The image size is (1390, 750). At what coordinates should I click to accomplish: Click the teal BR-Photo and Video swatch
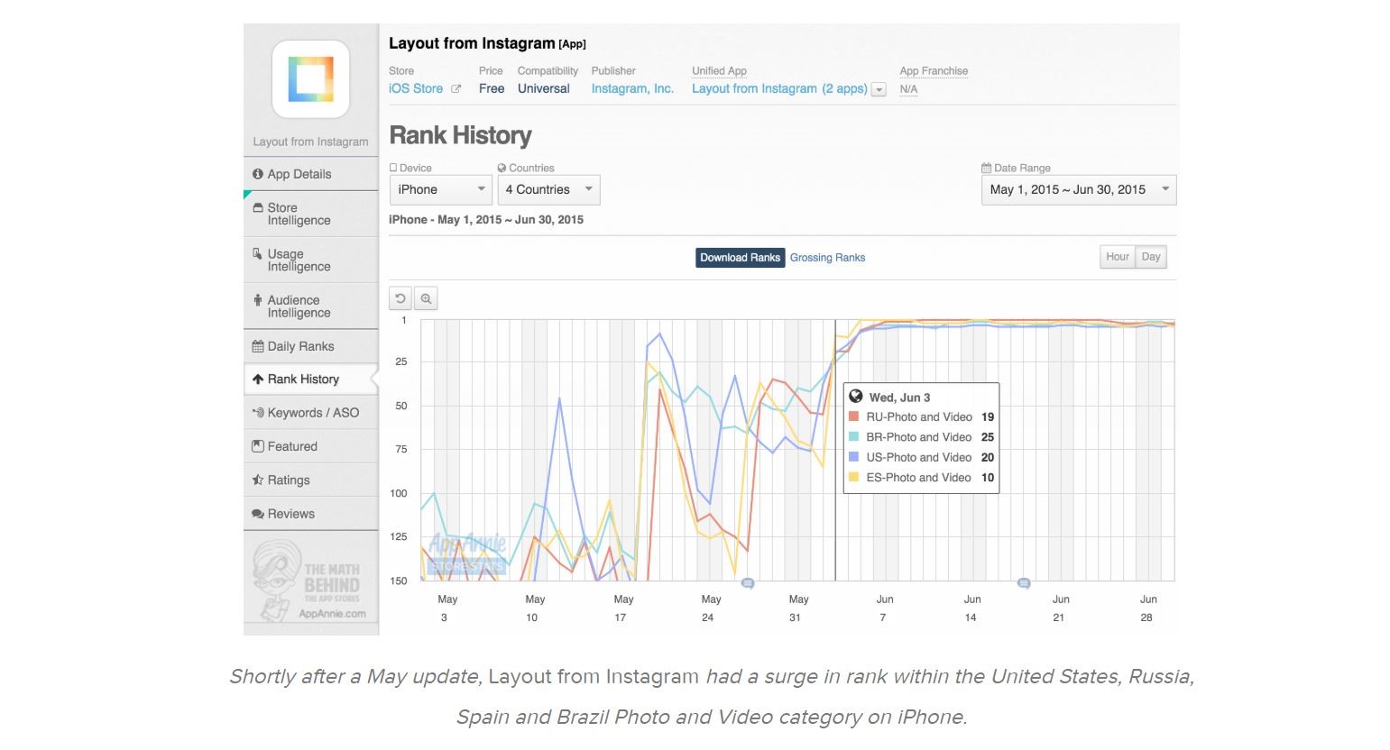pos(854,436)
